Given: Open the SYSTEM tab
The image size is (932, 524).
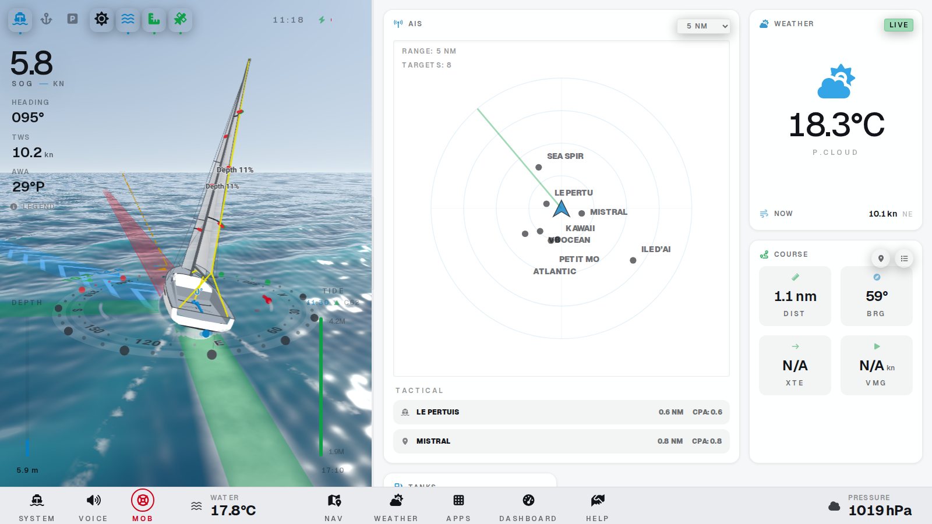Looking at the screenshot, I should 37,507.
